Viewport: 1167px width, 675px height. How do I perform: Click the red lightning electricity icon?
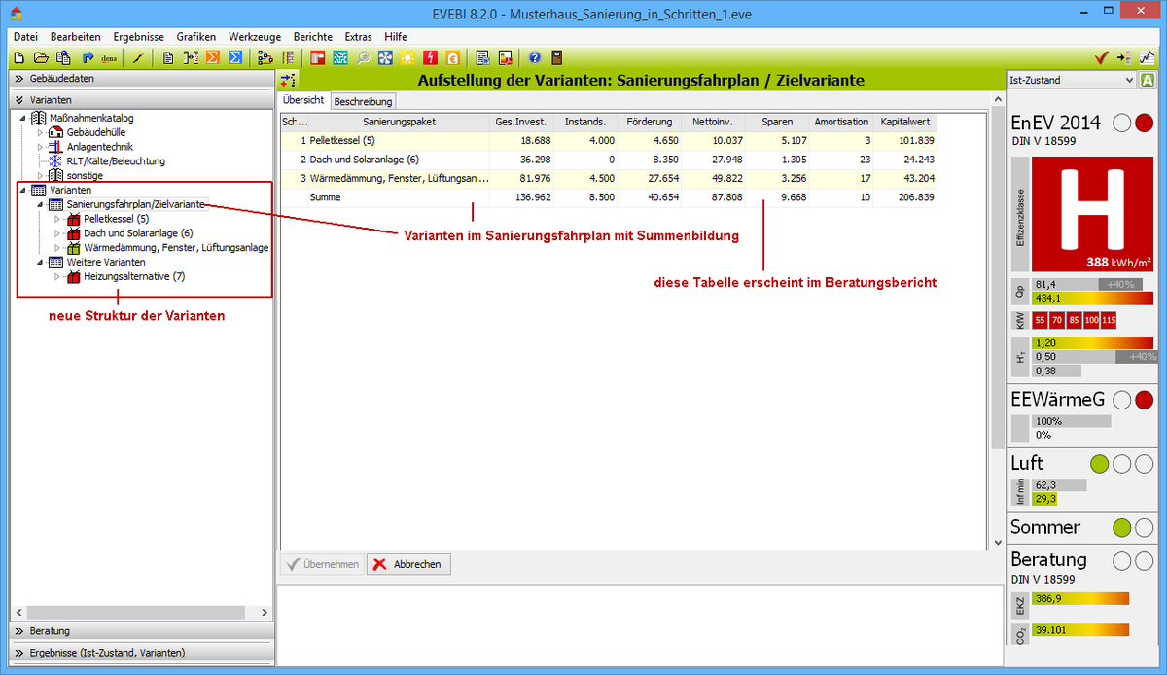(430, 57)
